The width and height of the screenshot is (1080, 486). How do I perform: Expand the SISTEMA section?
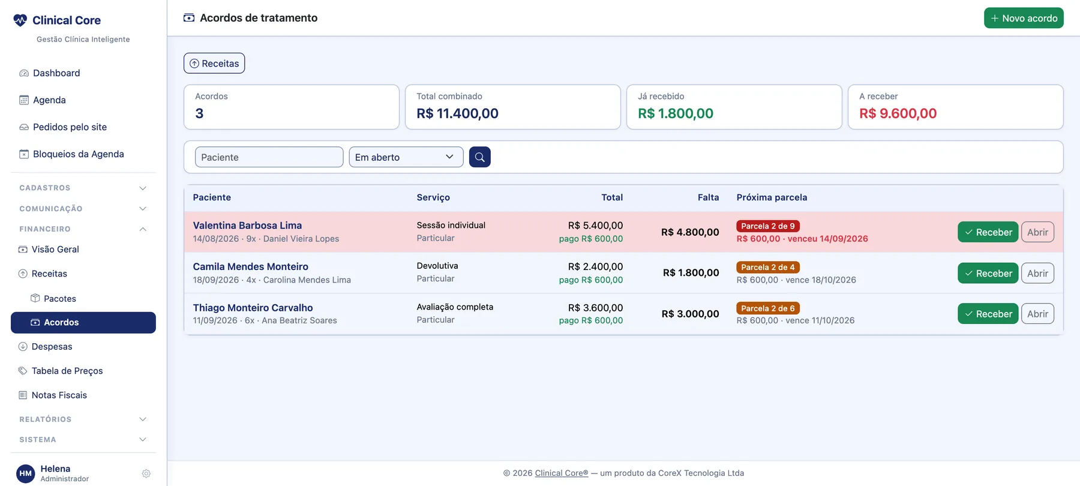(x=83, y=440)
